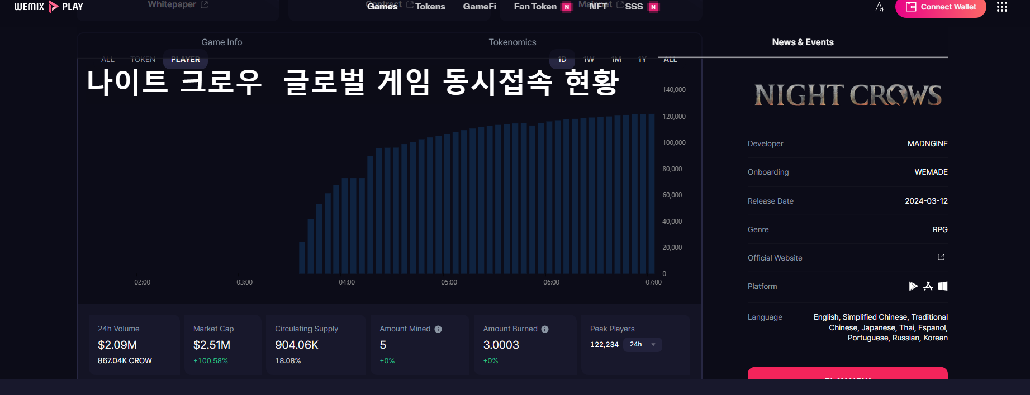Set chart range to ALL beside 1Y
This screenshot has height=395, width=1030.
(670, 59)
